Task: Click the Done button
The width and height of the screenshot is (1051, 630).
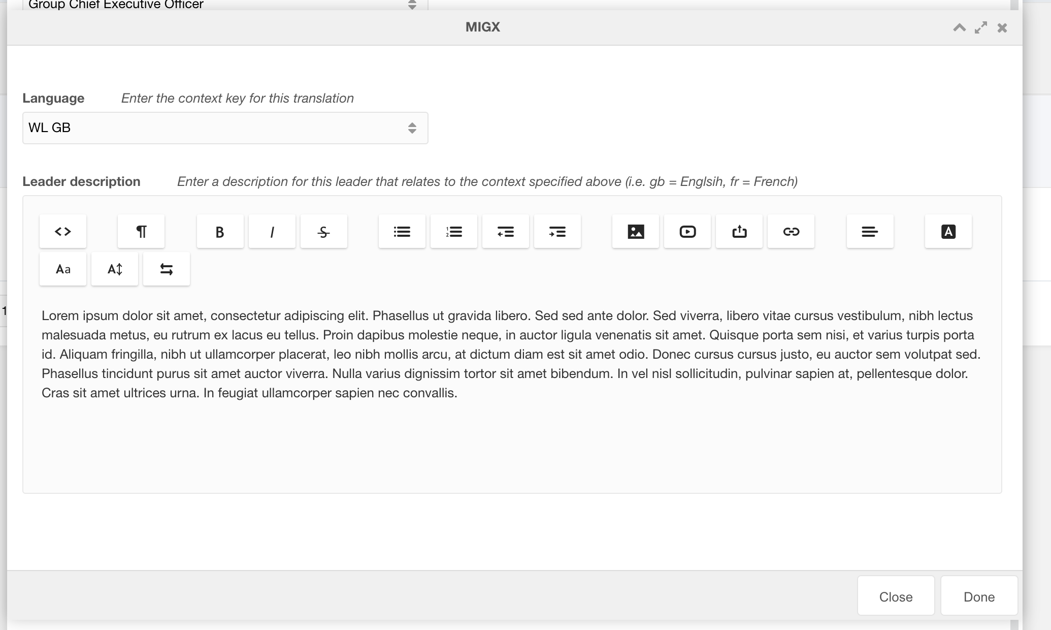Action: click(979, 596)
